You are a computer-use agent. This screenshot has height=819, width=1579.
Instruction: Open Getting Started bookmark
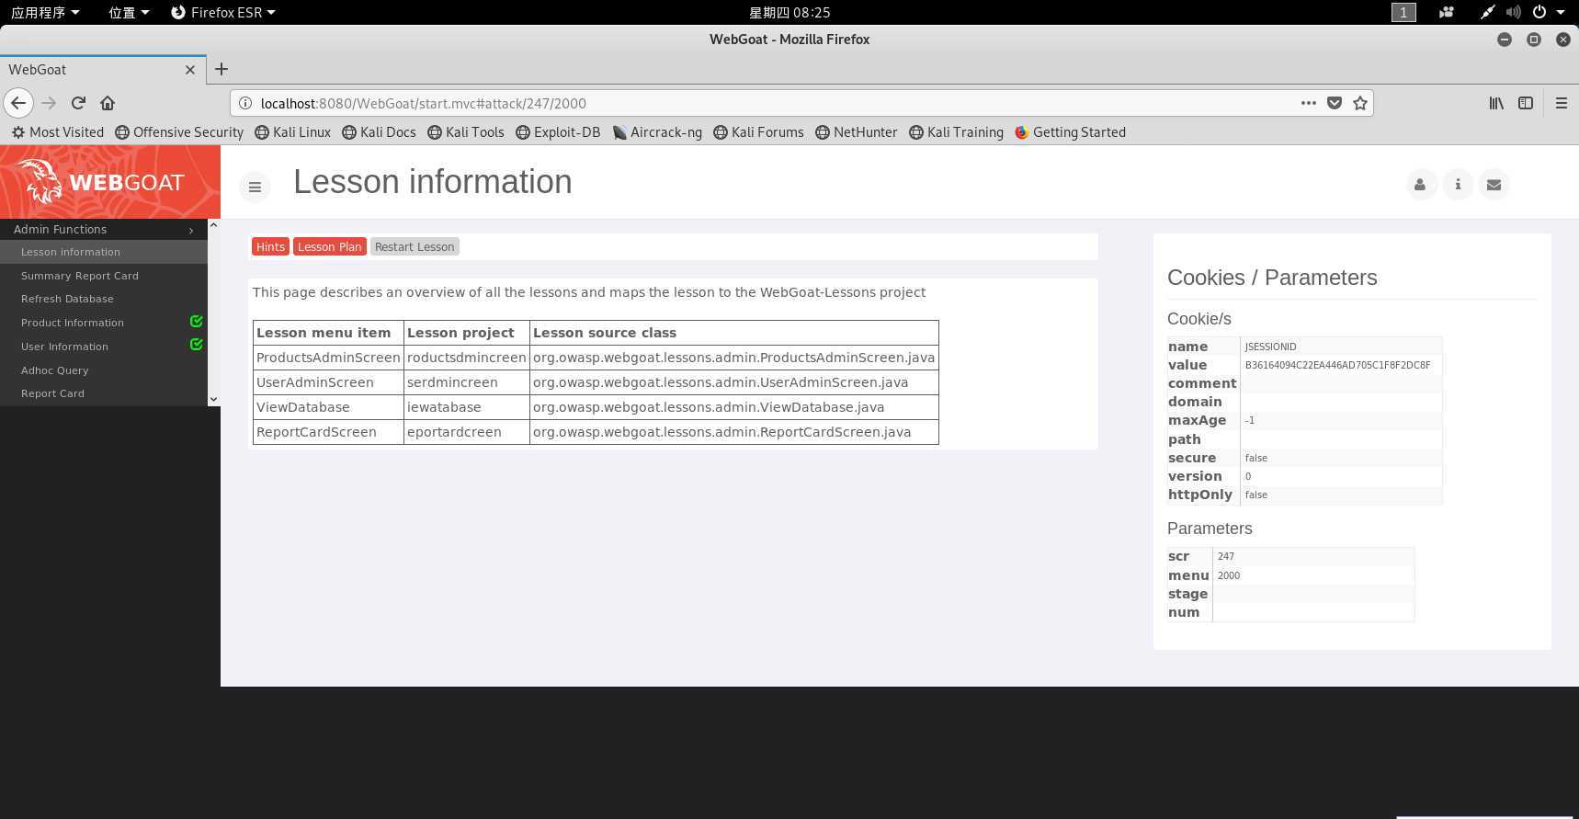(x=1070, y=132)
